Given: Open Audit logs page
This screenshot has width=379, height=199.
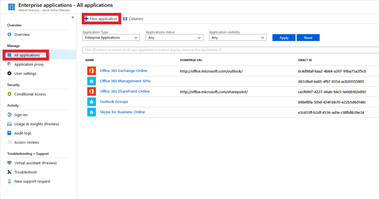Looking at the screenshot, I should coord(23,133).
